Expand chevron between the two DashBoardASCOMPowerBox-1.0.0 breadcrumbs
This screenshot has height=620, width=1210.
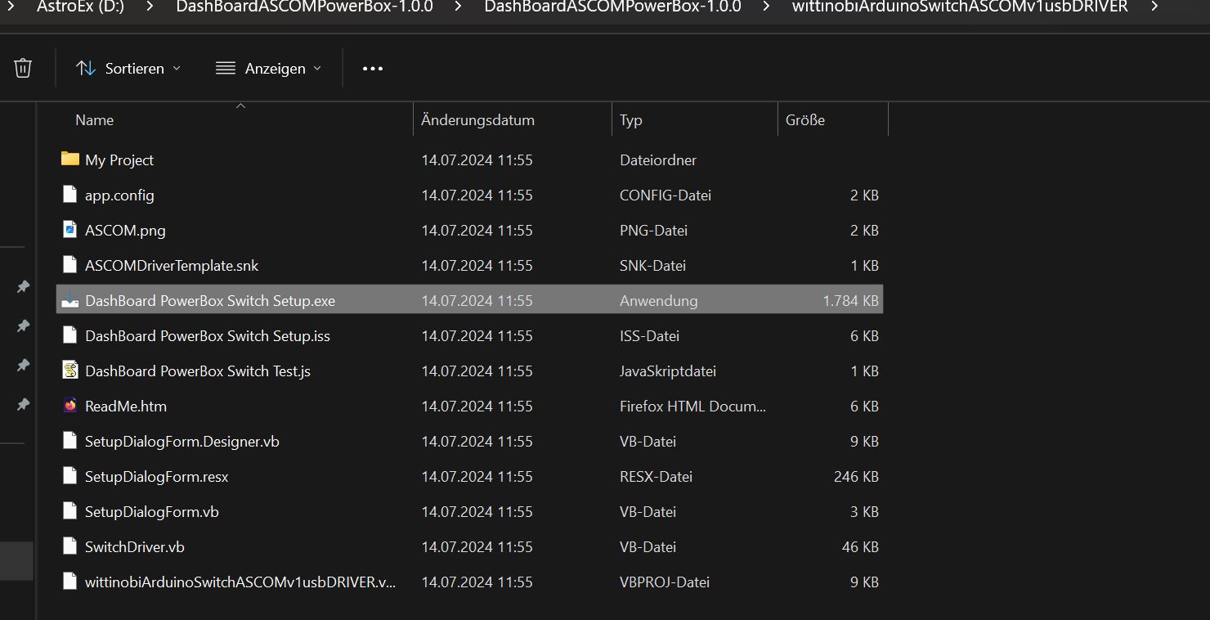point(458,7)
